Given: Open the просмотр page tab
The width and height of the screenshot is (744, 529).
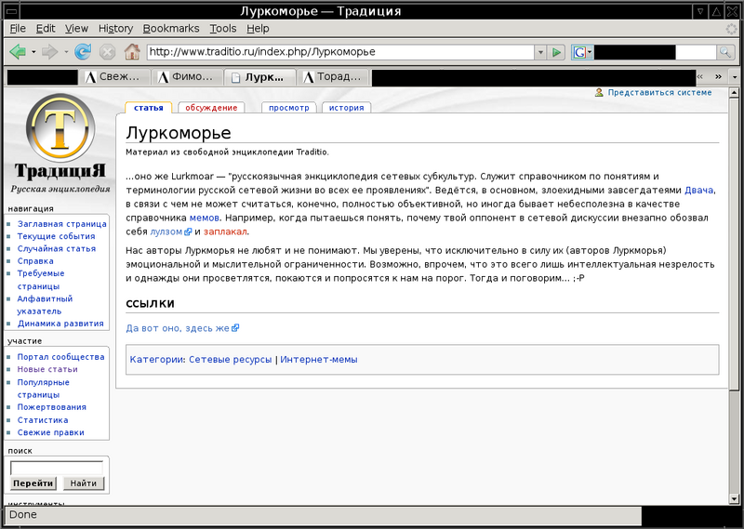Looking at the screenshot, I should [289, 108].
